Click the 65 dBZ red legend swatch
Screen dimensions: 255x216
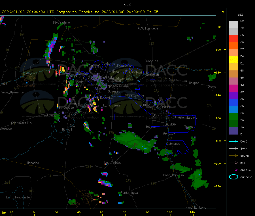coord(233,38)
